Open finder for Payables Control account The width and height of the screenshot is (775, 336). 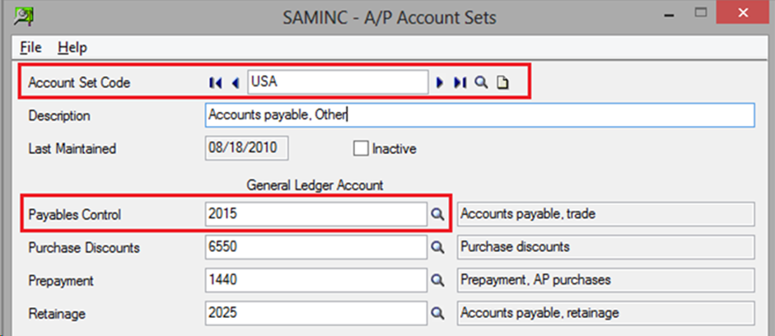coord(437,214)
